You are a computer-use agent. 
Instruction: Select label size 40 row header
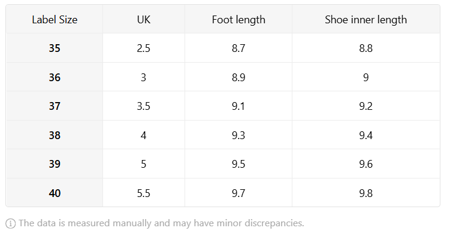[55, 193]
